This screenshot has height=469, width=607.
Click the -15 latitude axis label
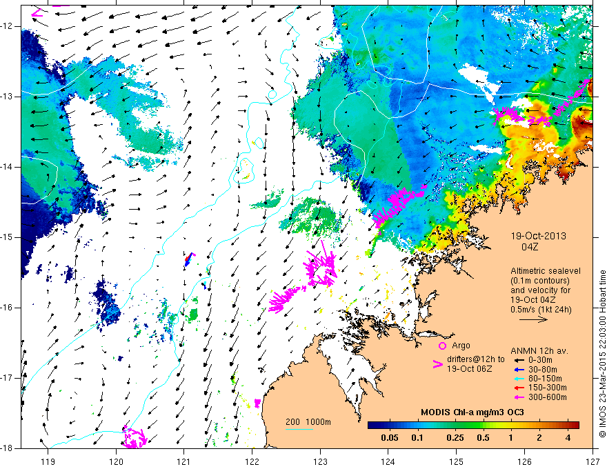click(x=8, y=237)
